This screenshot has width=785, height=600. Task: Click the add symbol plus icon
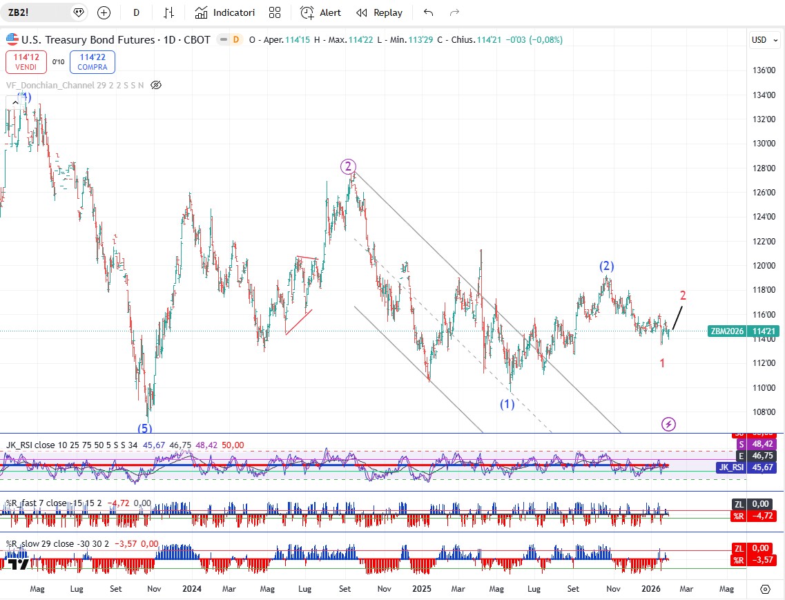pyautogui.click(x=104, y=12)
